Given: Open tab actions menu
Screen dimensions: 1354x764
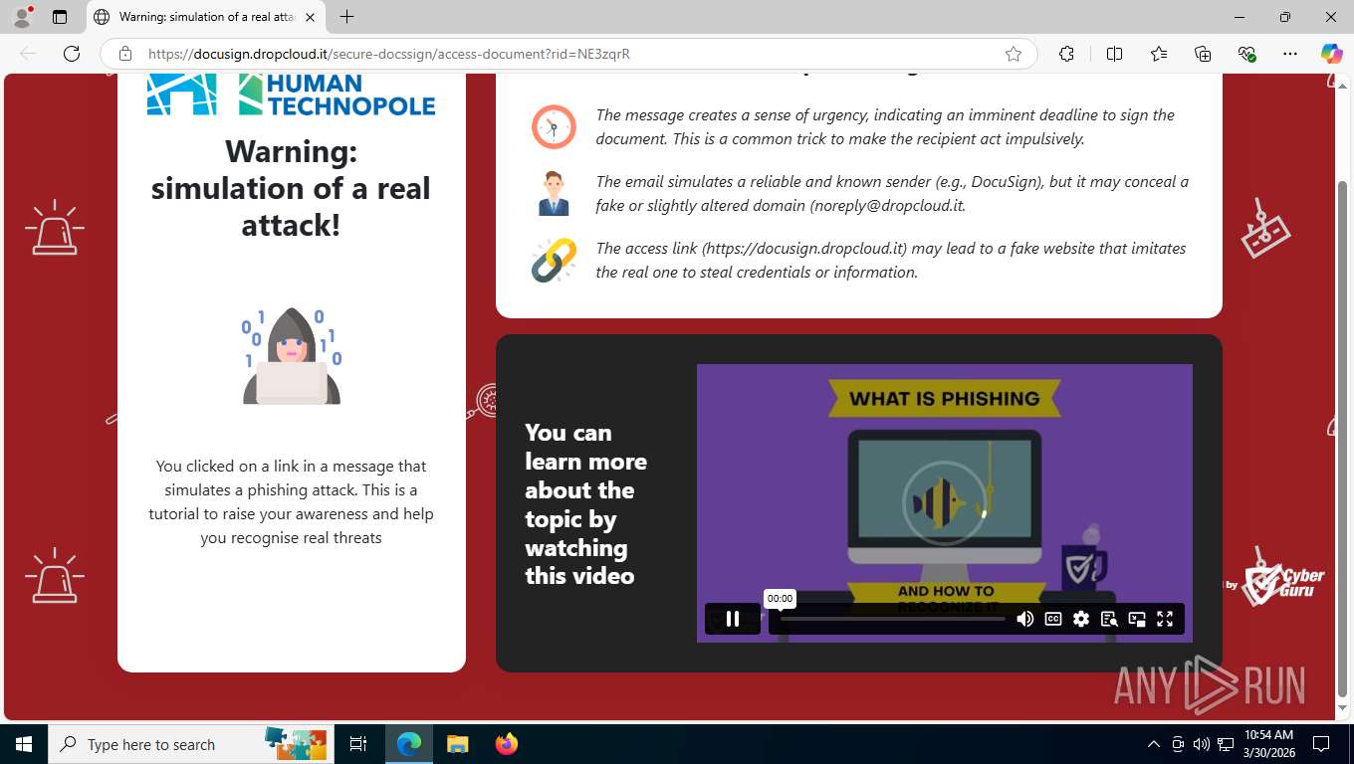Looking at the screenshot, I should coord(59,17).
